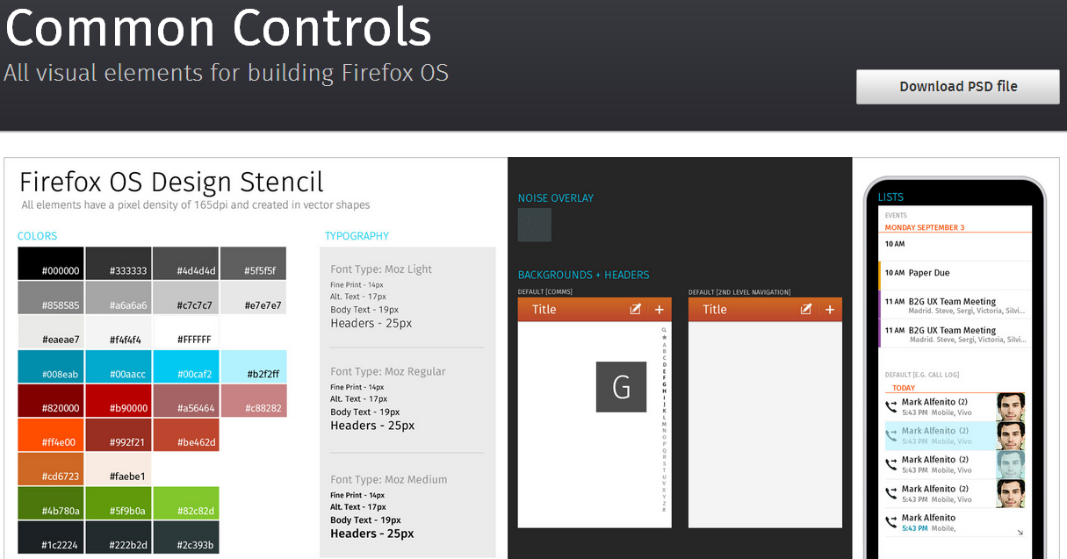1067x559 pixels.
Task: Click small arrow icon at call log bottom-right
Action: pyautogui.click(x=1020, y=532)
